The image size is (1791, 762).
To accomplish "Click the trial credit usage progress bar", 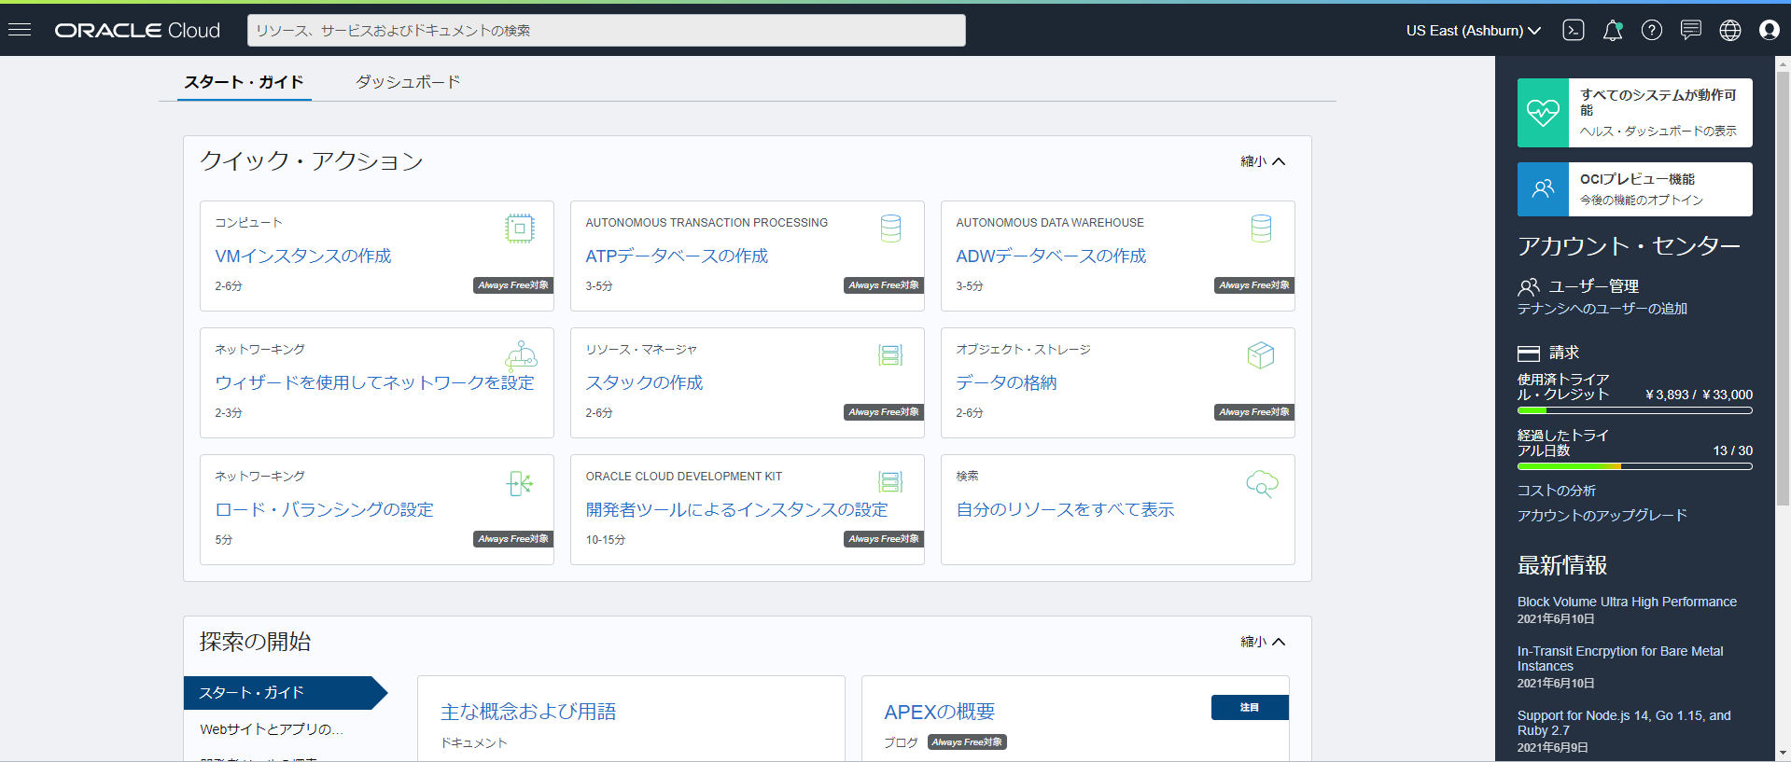I will click(x=1634, y=410).
